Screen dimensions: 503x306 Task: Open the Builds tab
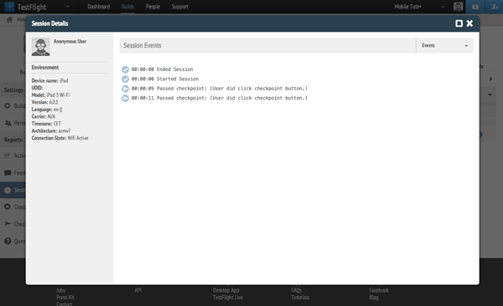pos(127,7)
